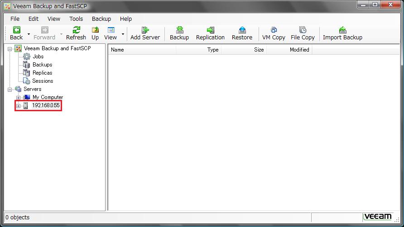The image size is (404, 227).
Task: Click the Restore toolbar icon
Action: tap(242, 30)
